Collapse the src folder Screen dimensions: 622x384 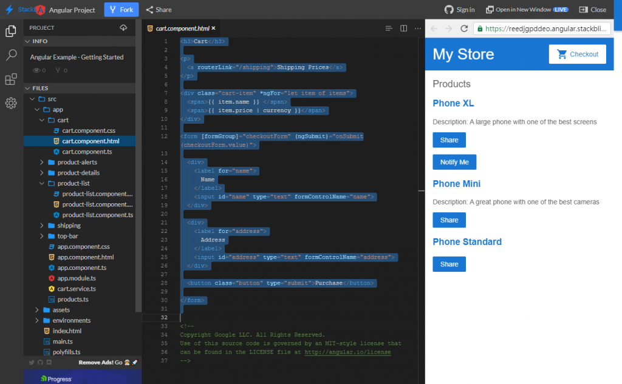click(x=33, y=99)
